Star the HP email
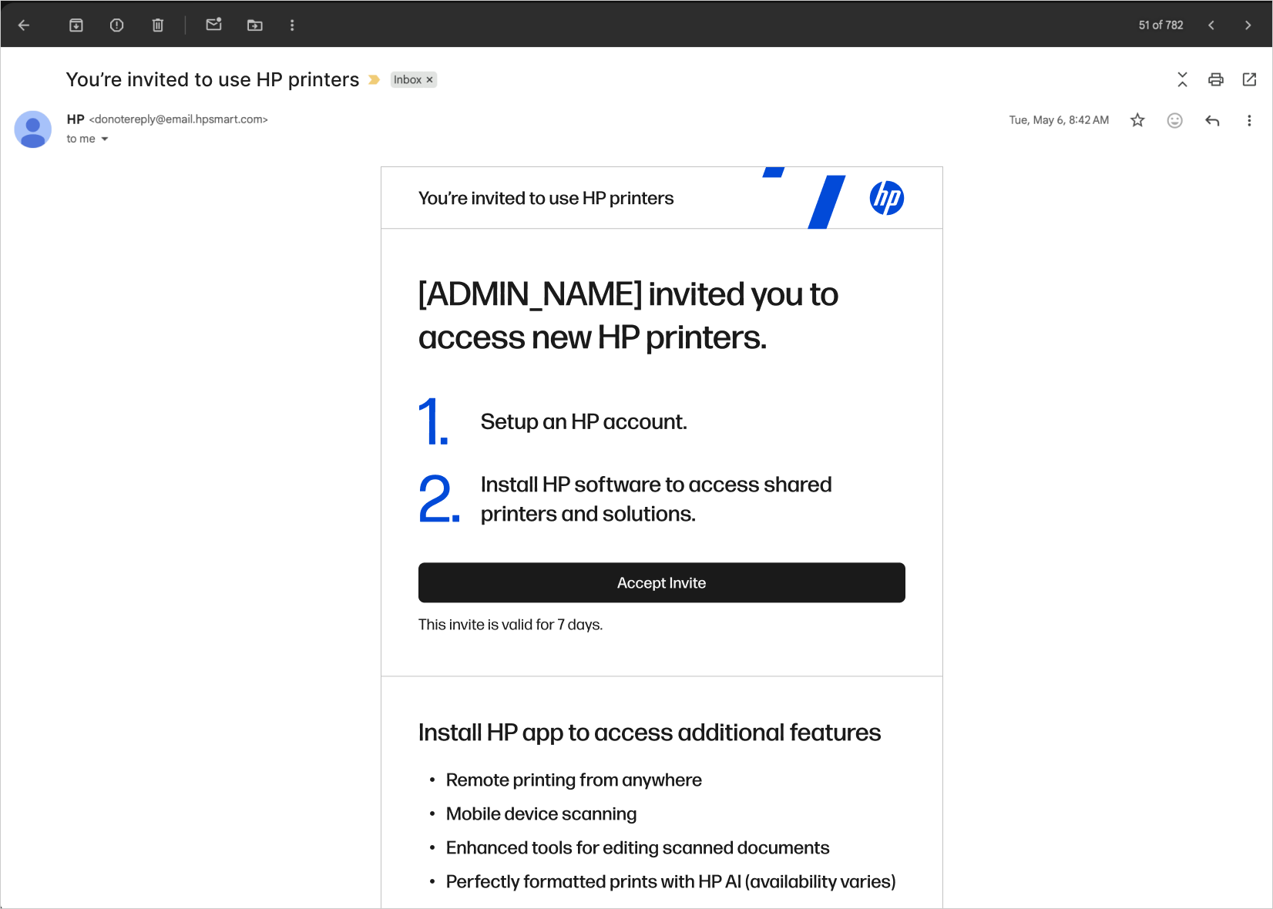Screen dimensions: 1273x909 [x=1137, y=120]
